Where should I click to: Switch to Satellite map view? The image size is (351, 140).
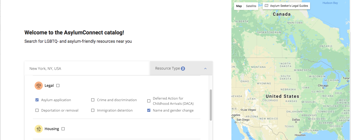pos(251,6)
